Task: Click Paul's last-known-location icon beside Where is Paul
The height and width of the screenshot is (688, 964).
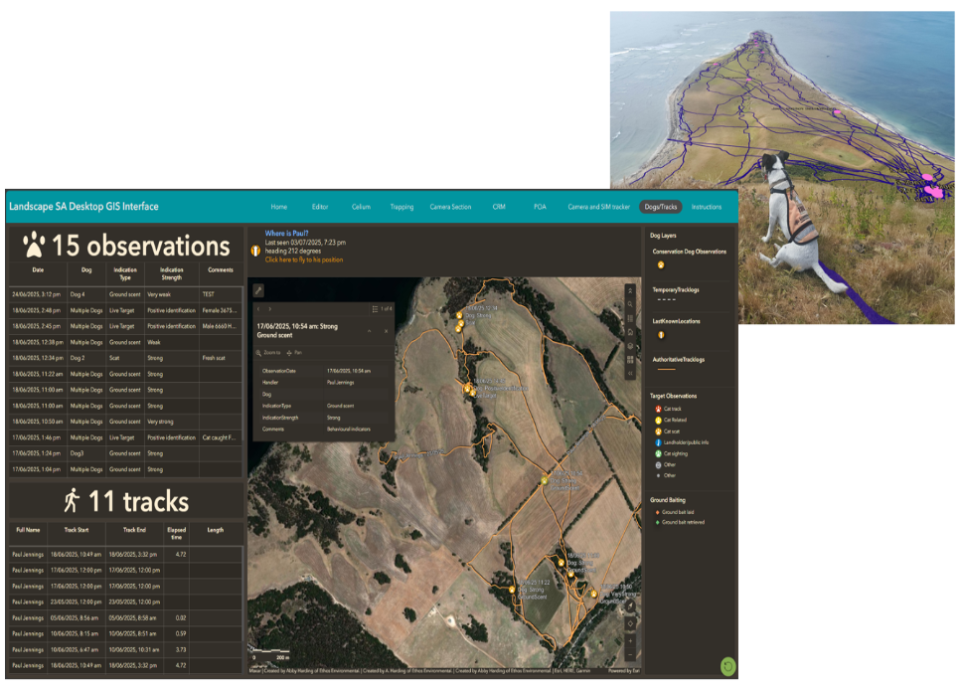Action: (255, 251)
